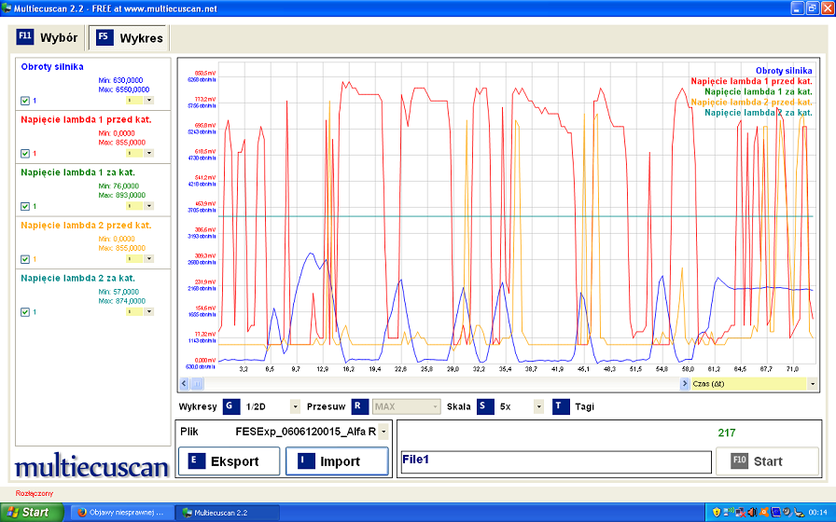This screenshot has height=522, width=836.
Task: Uncheck the Obroty silnika checkbox
Action: pyautogui.click(x=25, y=101)
